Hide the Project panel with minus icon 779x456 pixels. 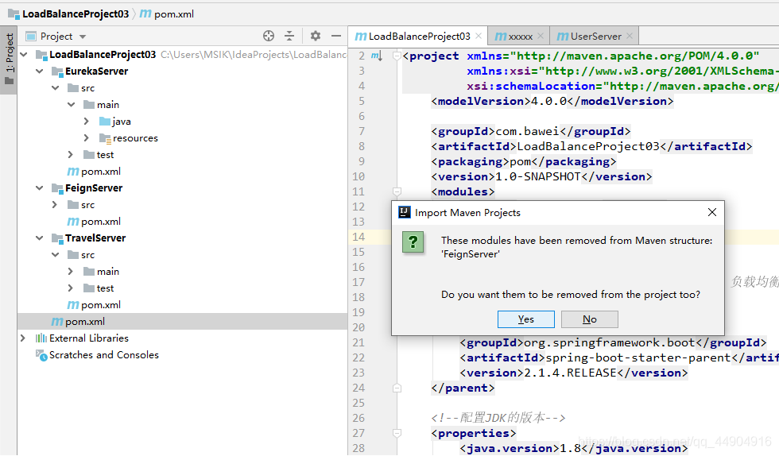[x=336, y=36]
